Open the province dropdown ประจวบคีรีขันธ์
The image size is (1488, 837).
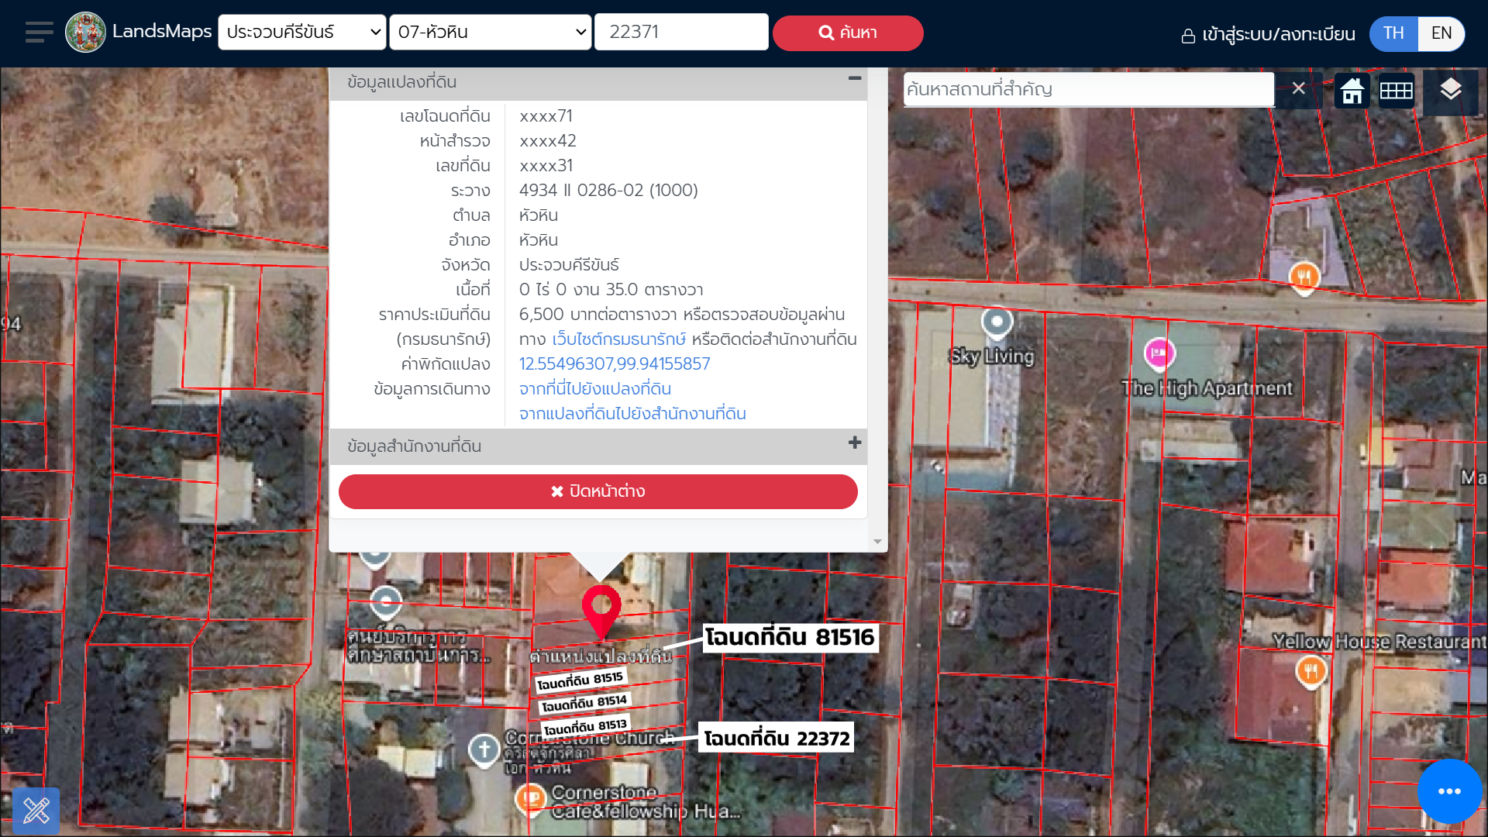point(302,33)
